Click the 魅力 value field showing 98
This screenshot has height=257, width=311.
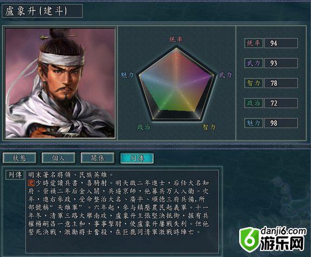(281, 123)
